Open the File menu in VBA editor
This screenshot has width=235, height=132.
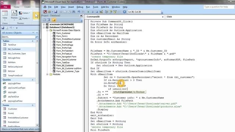(50, 7)
